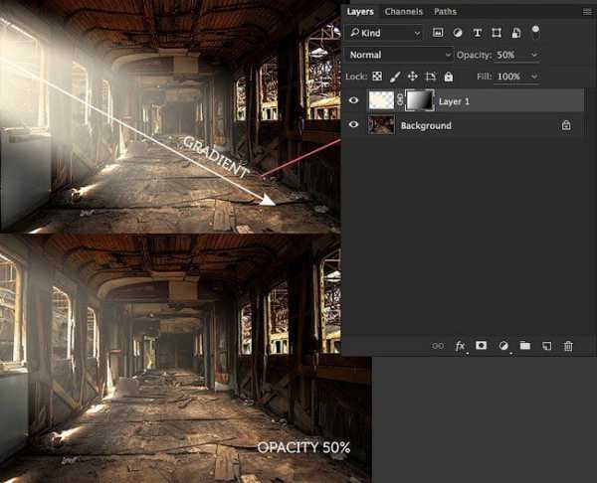
Task: Click the pixel layer filter icon
Action: coord(440,33)
